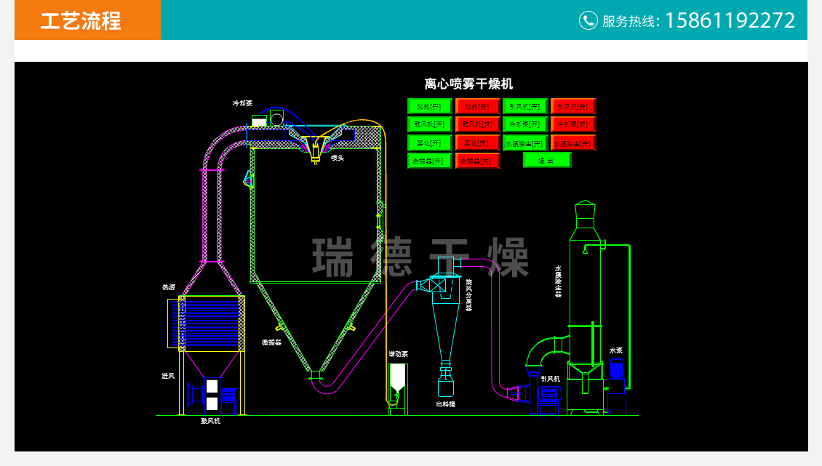Viewport: 822px width, 466px height.
Task: Switch off 激振器 red button
Action: 477,161
